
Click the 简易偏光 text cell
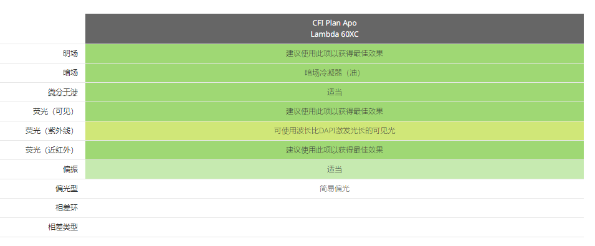pos(335,189)
